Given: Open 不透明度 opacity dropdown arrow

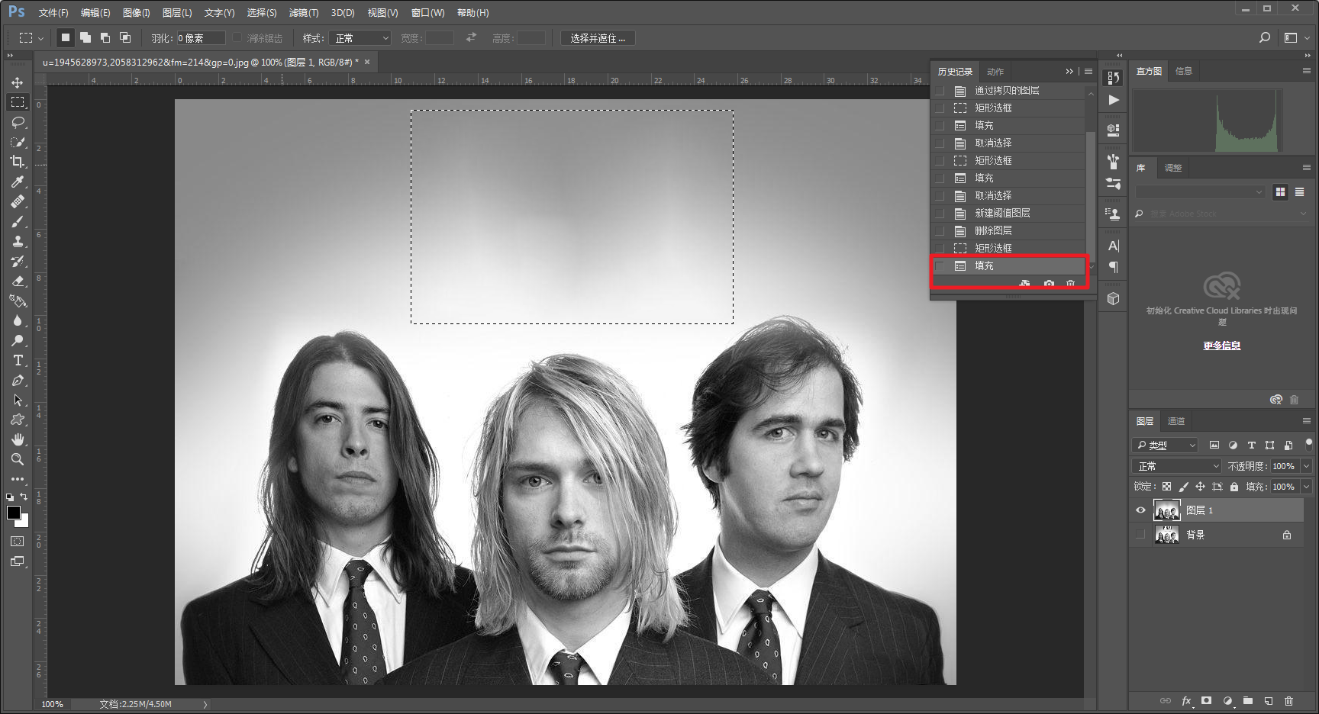Looking at the screenshot, I should click(1306, 466).
